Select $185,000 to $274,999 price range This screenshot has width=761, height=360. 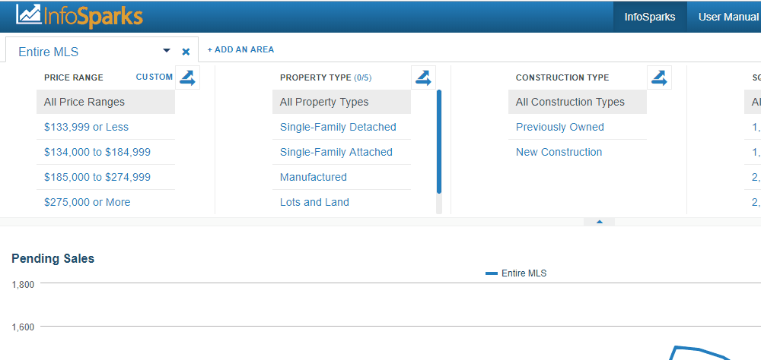coord(97,177)
